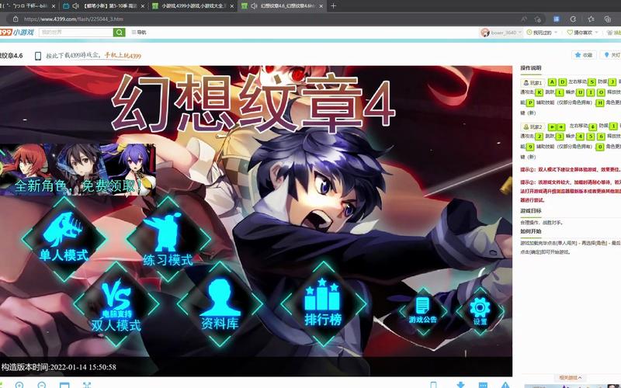The height and width of the screenshot is (388, 621).
Task: Open the 游戏公告 game announcements
Action: [x=422, y=311]
